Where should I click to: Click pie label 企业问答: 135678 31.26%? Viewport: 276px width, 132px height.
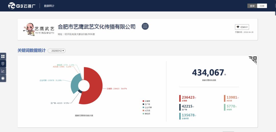(51, 80)
